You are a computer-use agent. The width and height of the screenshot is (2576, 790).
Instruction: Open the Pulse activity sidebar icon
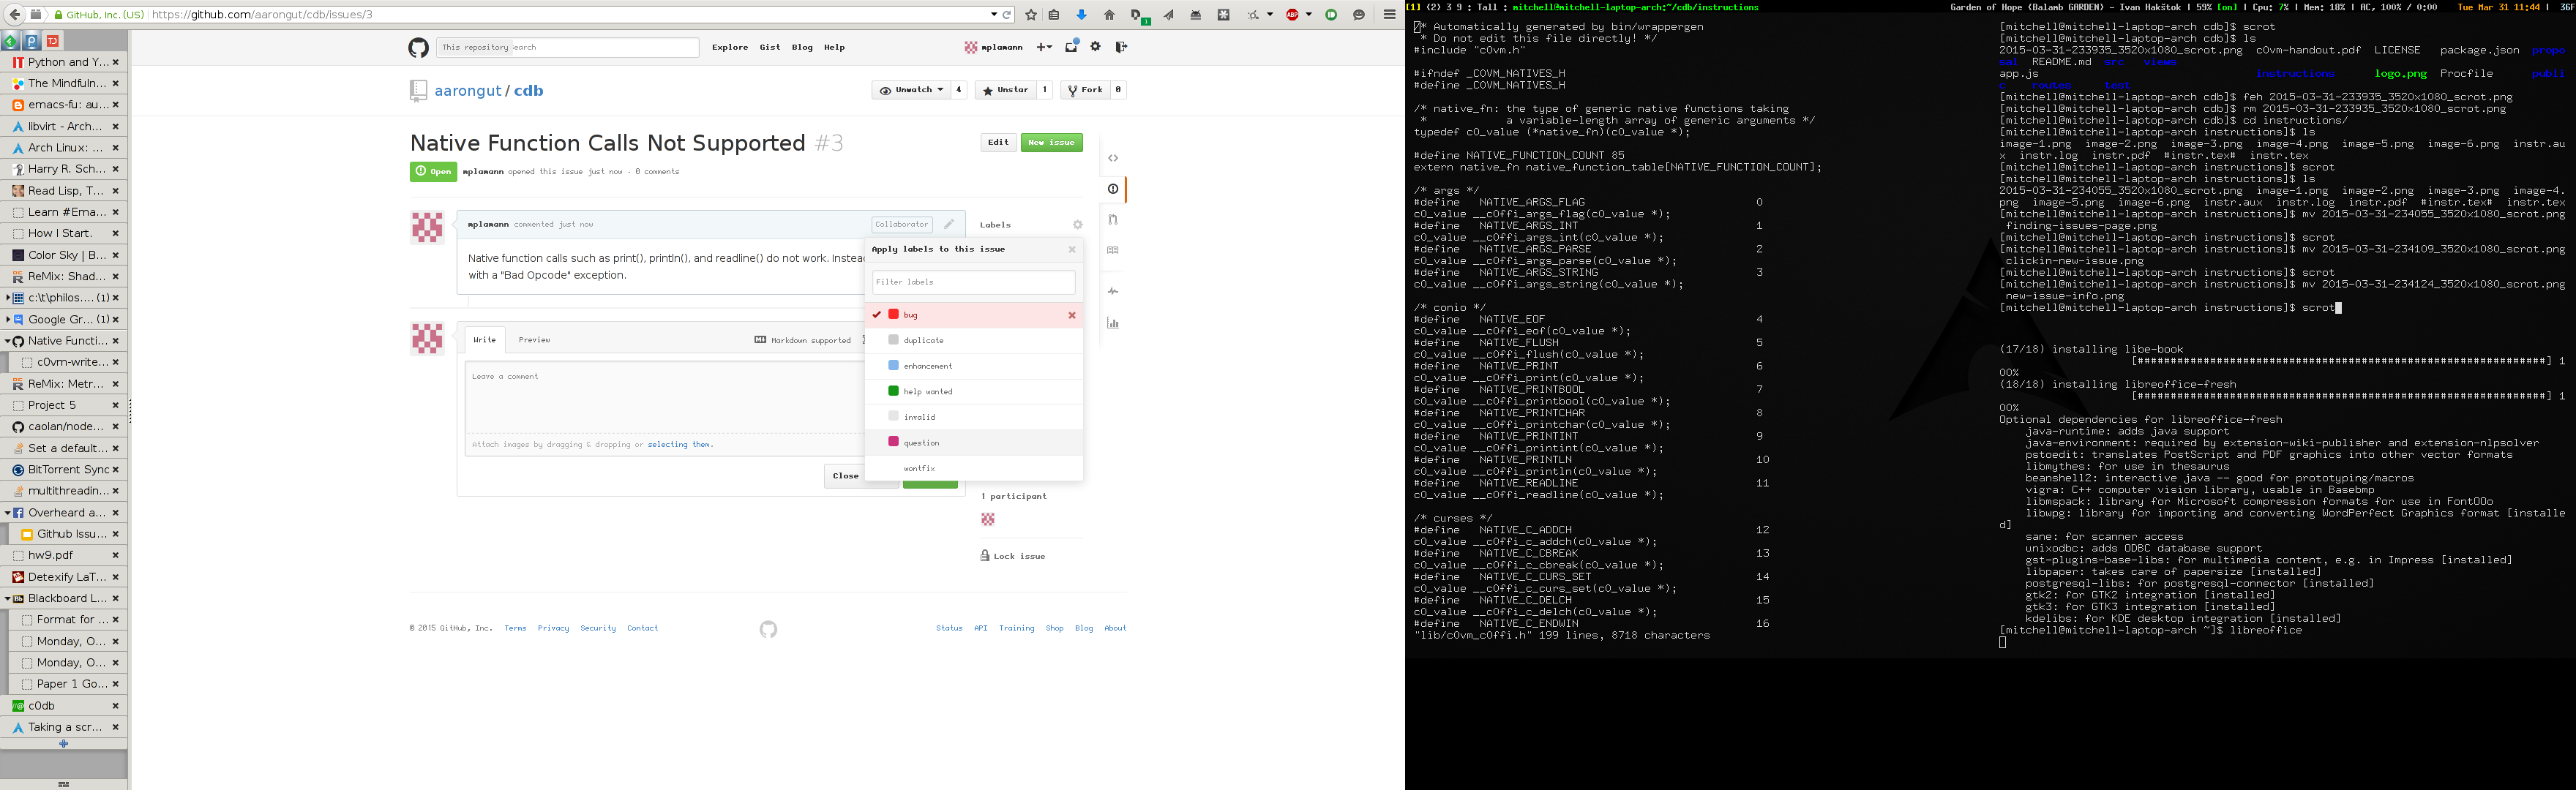(1113, 292)
